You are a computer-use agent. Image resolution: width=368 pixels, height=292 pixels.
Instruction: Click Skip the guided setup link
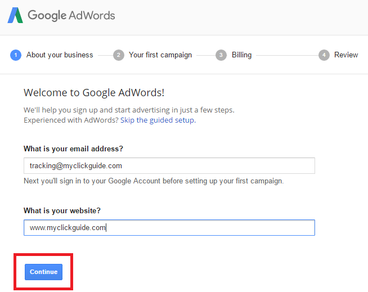pyautogui.click(x=158, y=120)
